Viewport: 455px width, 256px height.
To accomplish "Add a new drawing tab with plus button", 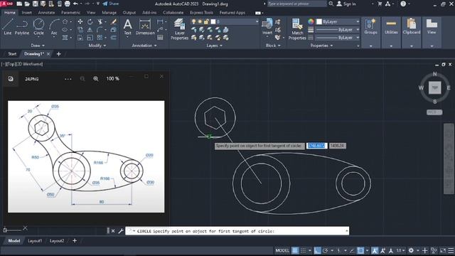I will click(58, 54).
